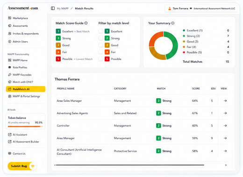Image resolution: width=243 pixels, height=177 pixels.
Task: Open Admin Users section
Action: pyautogui.click(x=18, y=42)
